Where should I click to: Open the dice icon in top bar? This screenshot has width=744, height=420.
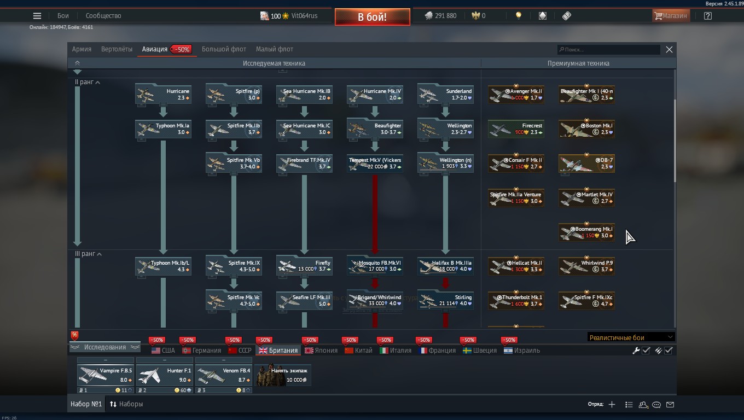(x=543, y=16)
